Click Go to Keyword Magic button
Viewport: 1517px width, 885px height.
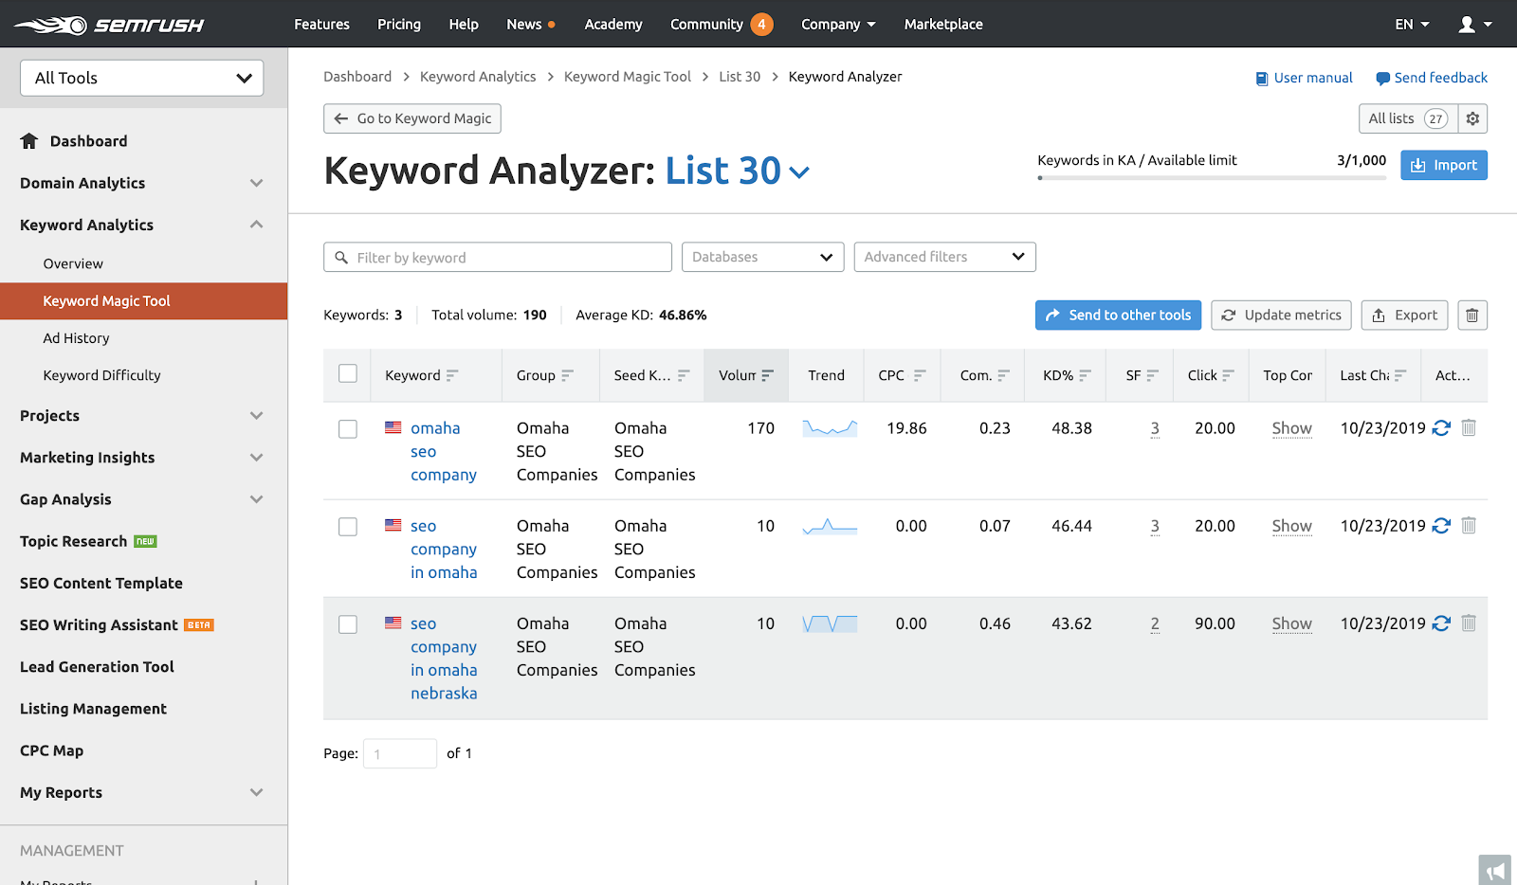412,118
